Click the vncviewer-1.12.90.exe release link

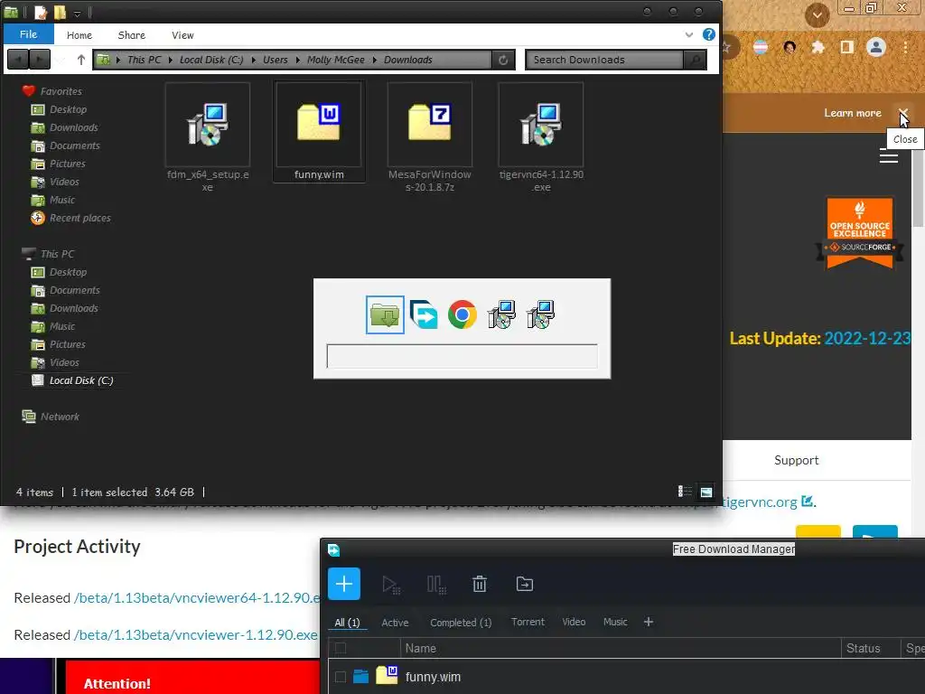tap(195, 635)
